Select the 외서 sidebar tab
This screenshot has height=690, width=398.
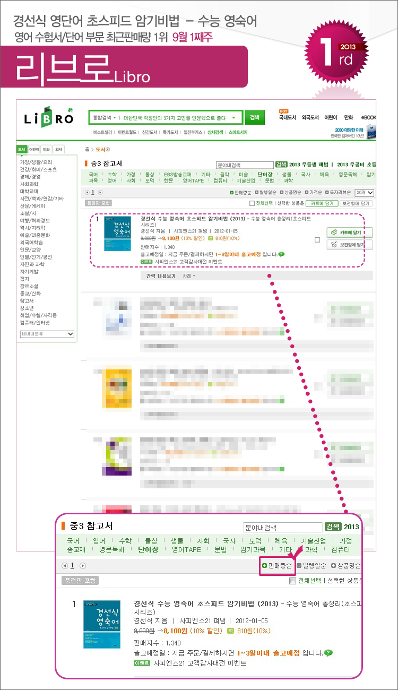tap(58, 150)
